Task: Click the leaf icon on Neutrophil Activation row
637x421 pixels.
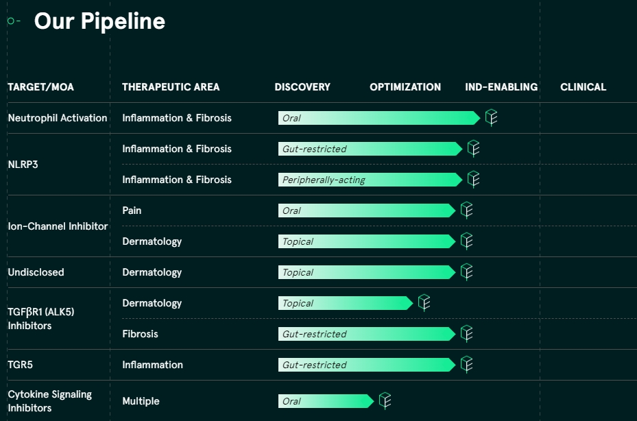Action: coord(491,118)
